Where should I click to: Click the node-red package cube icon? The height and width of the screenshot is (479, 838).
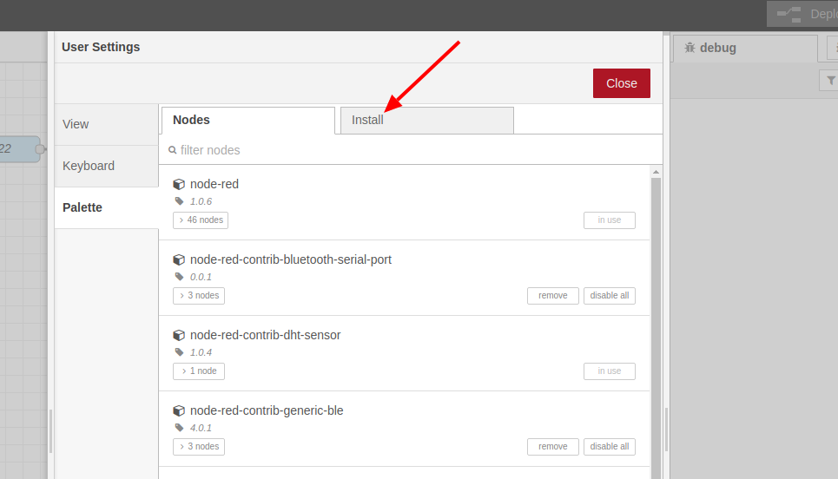pos(179,184)
